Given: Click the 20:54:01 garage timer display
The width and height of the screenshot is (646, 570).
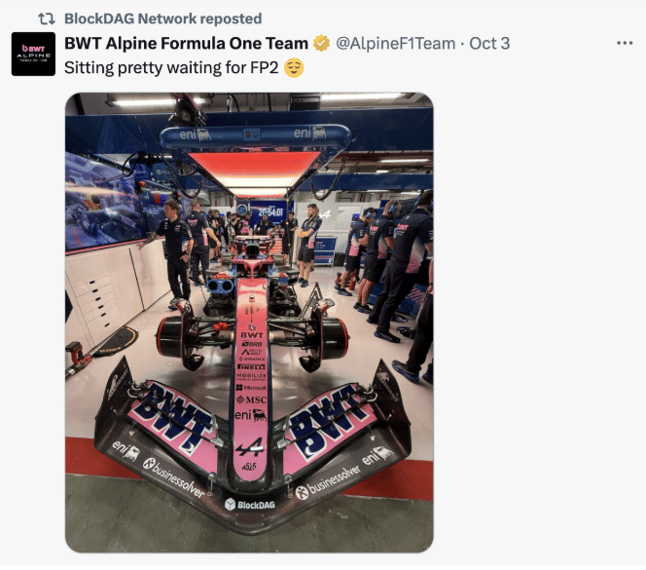Looking at the screenshot, I should 270,212.
